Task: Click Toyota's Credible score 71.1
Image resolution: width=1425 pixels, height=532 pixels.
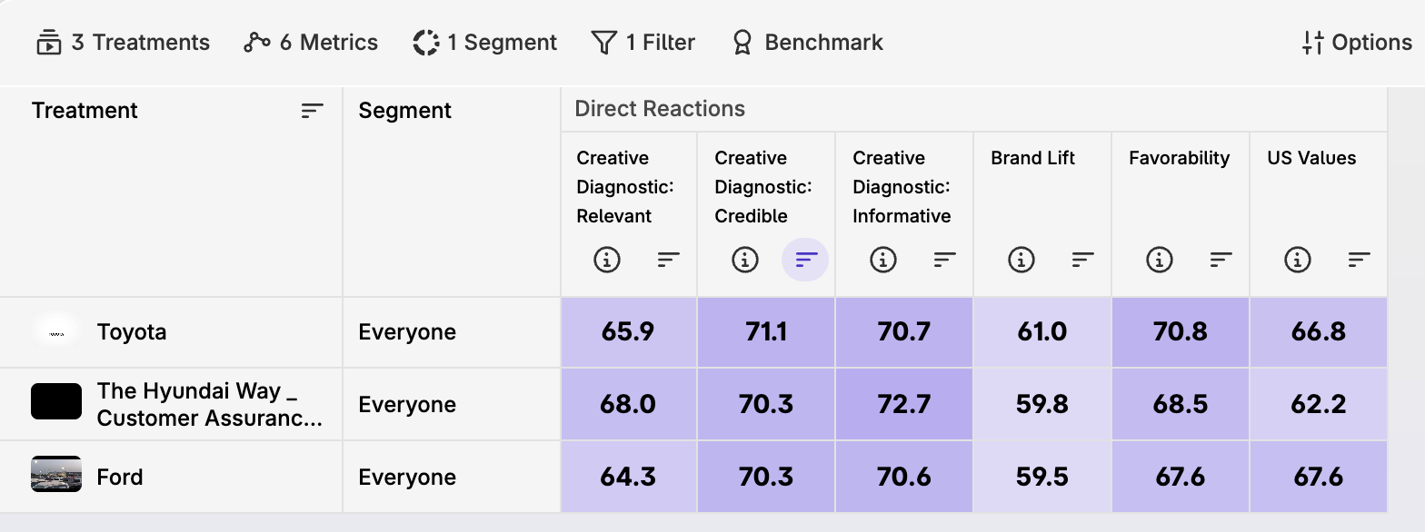Action: pos(766,332)
